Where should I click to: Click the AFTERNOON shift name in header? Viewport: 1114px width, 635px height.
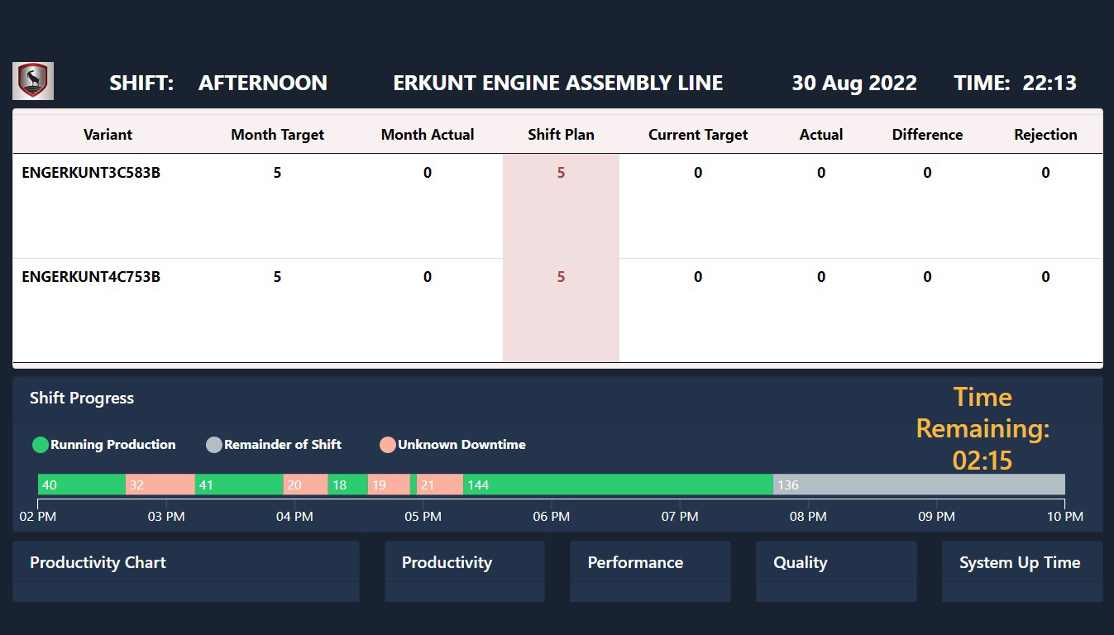pyautogui.click(x=263, y=83)
